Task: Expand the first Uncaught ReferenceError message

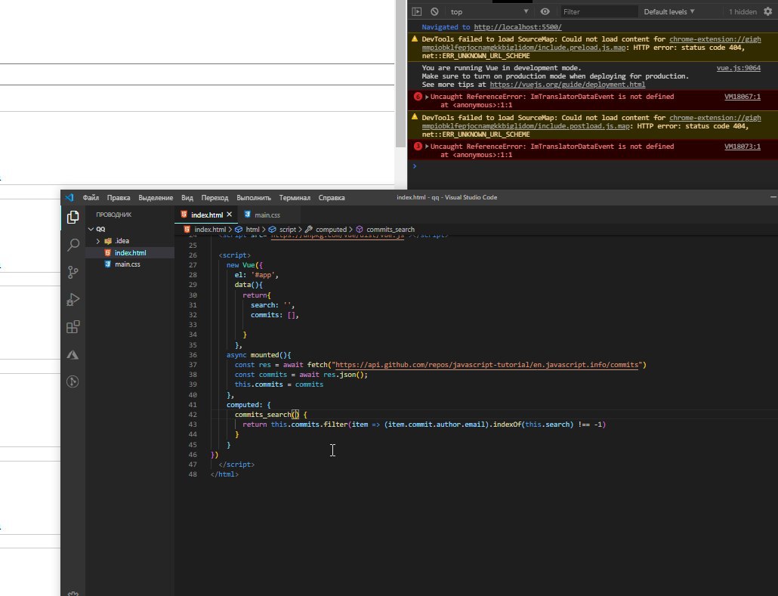Action: [x=427, y=97]
